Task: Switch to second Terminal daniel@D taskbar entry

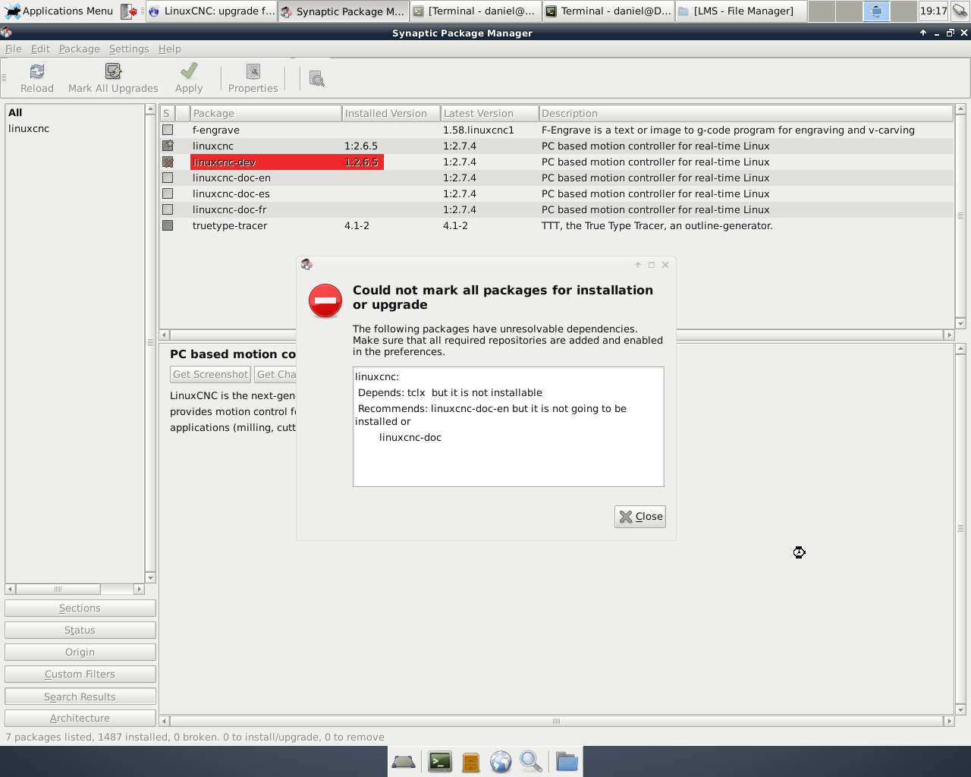Action: point(608,11)
